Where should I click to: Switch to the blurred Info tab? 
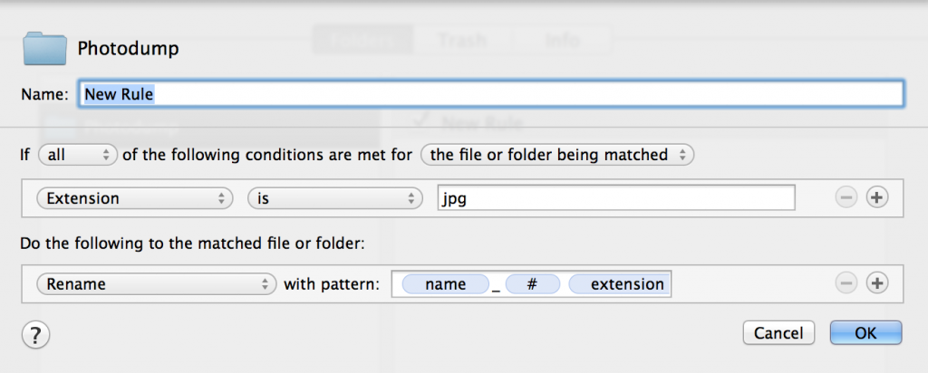point(562,41)
